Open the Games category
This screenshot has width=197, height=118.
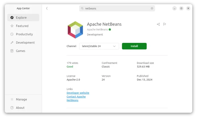coord(23,51)
